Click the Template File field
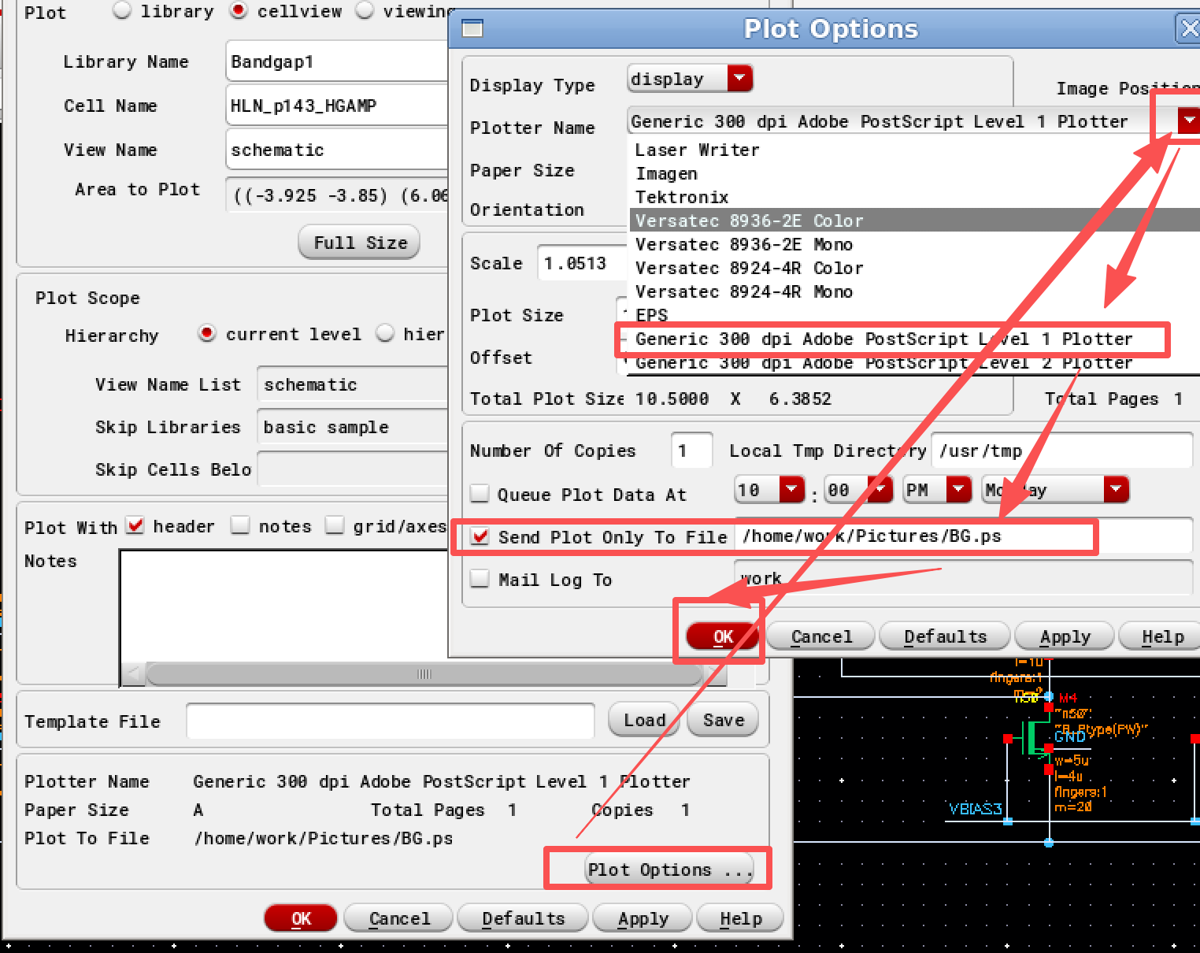1200x953 pixels. point(390,721)
